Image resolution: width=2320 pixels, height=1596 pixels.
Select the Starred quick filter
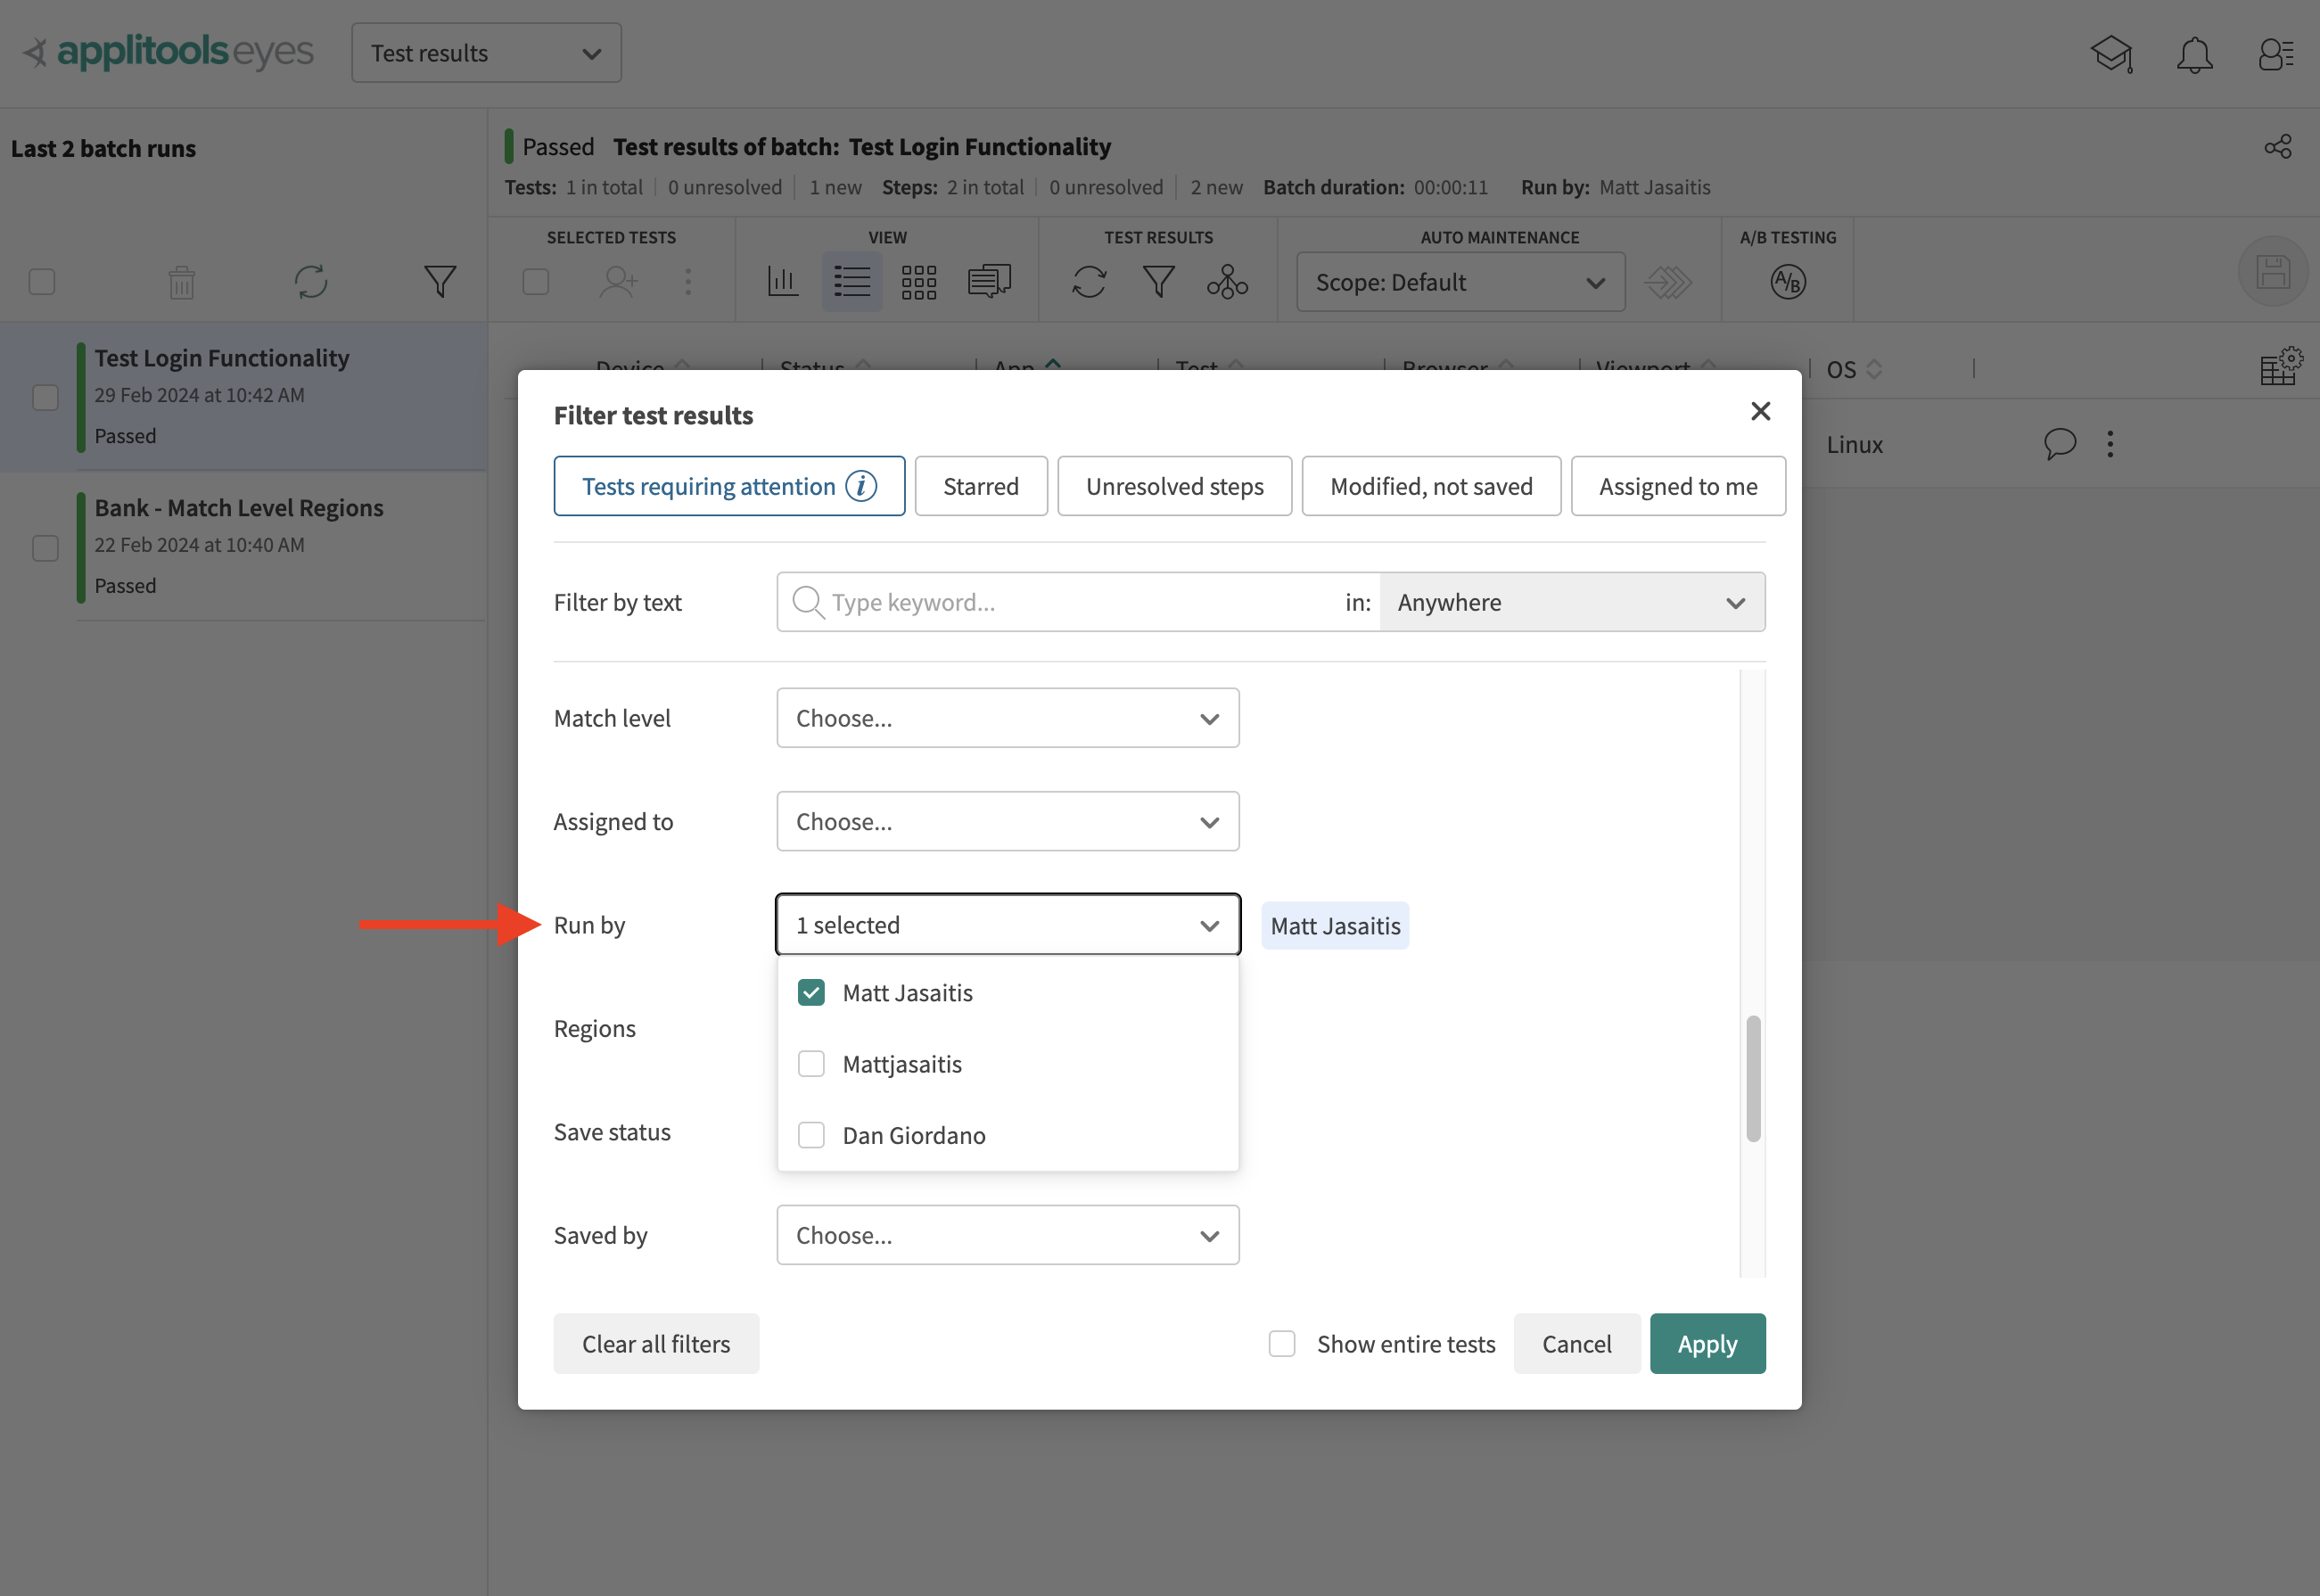980,486
